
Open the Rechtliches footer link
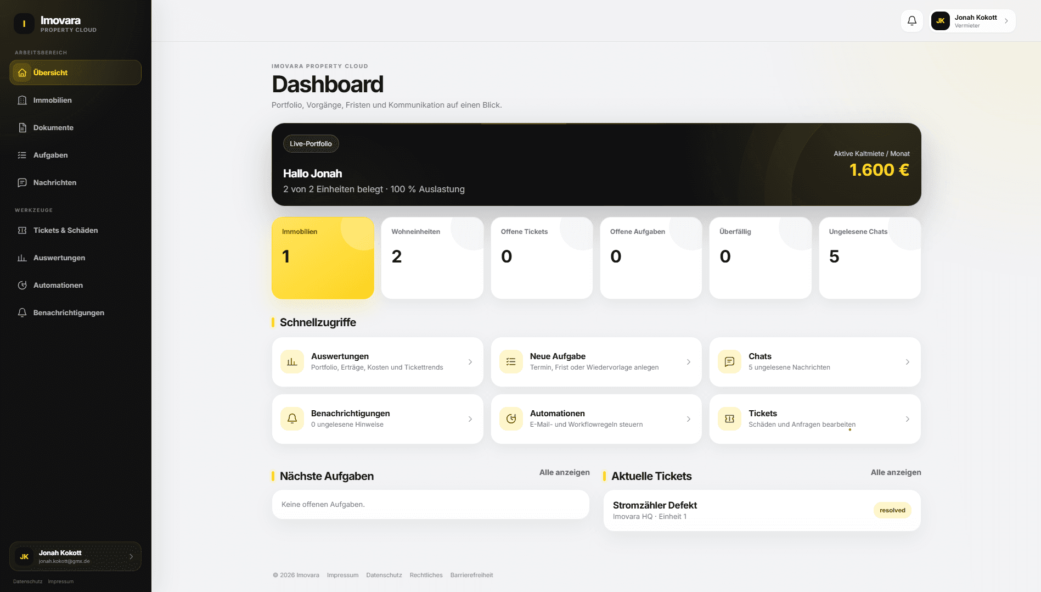point(426,575)
